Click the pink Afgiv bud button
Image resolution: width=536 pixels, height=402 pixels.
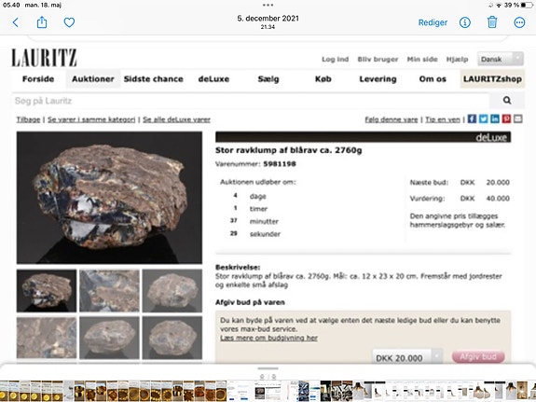(478, 356)
